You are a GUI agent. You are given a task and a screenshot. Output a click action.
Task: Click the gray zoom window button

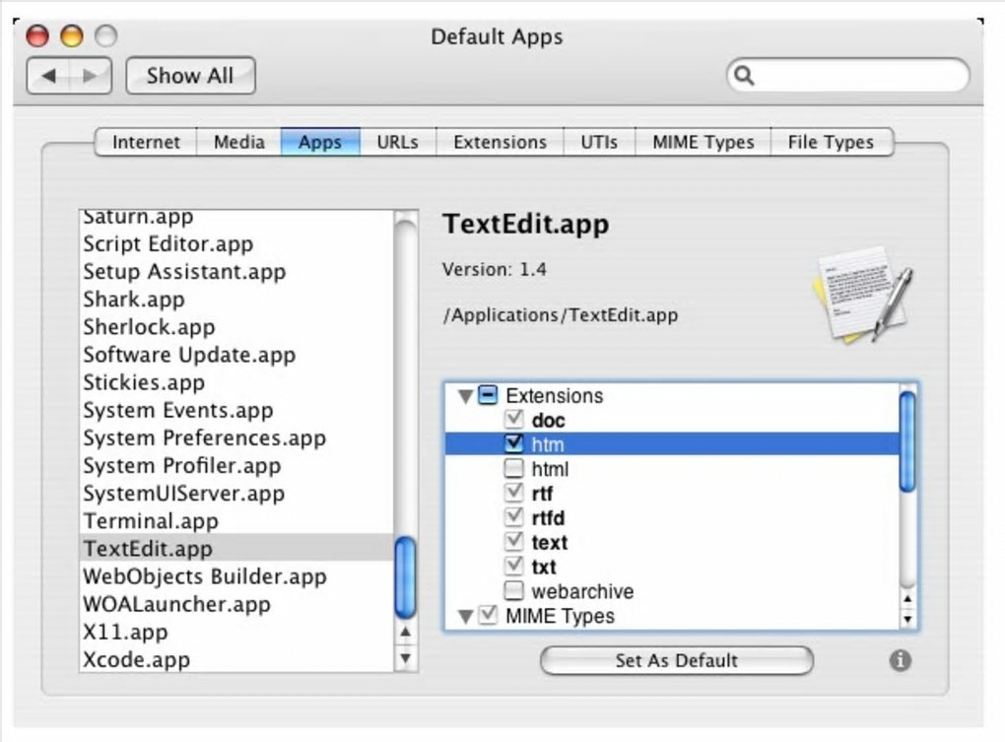coord(105,35)
